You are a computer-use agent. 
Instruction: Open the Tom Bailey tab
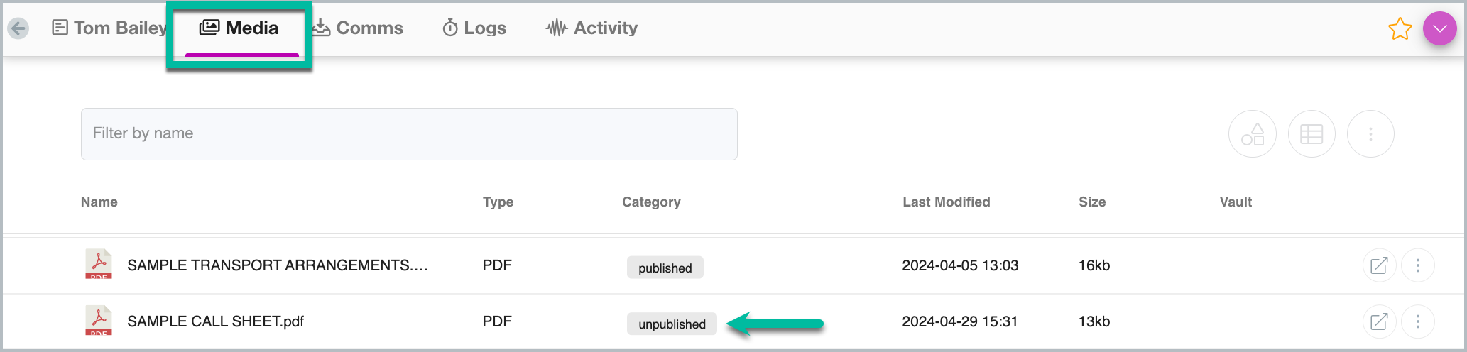(109, 28)
